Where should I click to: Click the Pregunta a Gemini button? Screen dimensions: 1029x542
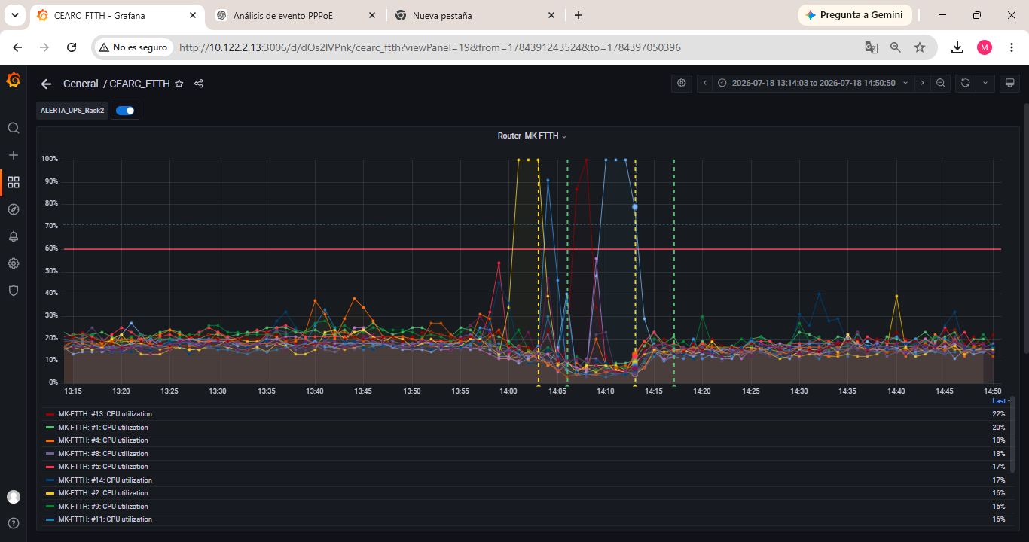point(855,15)
